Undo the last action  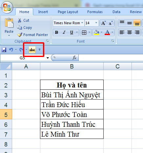click(11, 50)
